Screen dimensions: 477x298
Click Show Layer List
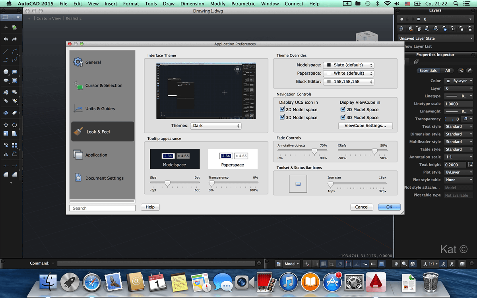pyautogui.click(x=417, y=46)
